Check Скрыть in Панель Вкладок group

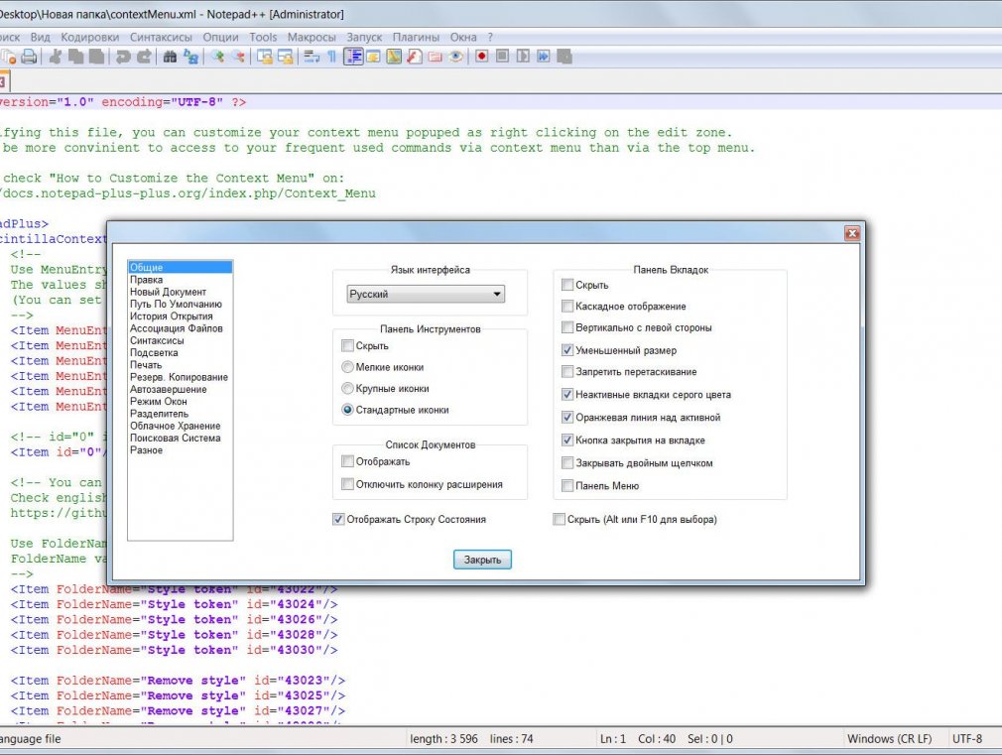(x=567, y=285)
